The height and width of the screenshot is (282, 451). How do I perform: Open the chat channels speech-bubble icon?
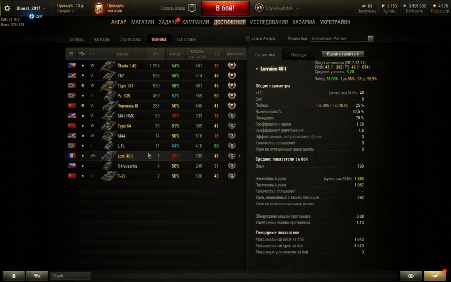click(x=37, y=276)
